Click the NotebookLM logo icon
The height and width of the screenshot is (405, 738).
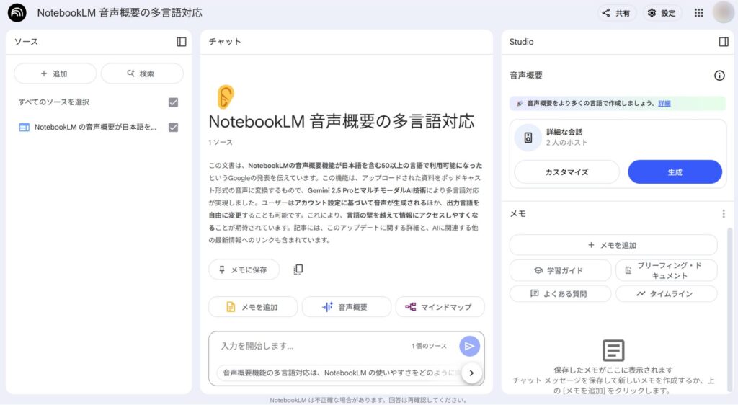[17, 13]
